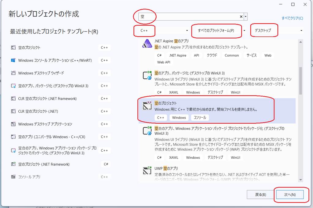Clear the search text with the X icon
The height and width of the screenshot is (208, 313).
[x=241, y=17]
